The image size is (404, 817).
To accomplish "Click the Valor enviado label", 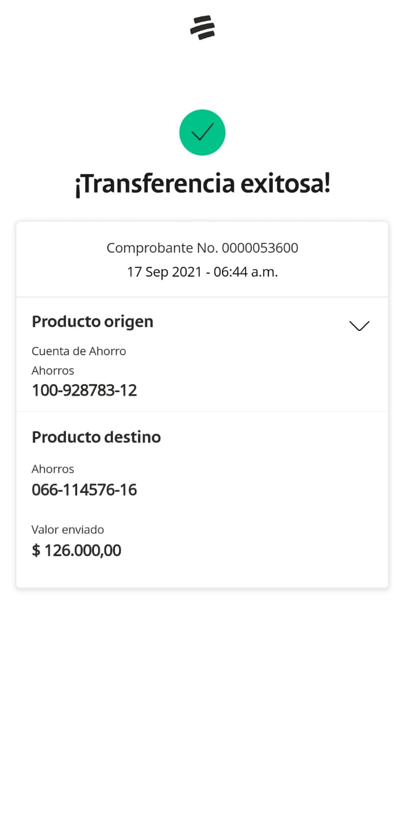I will pos(67,530).
